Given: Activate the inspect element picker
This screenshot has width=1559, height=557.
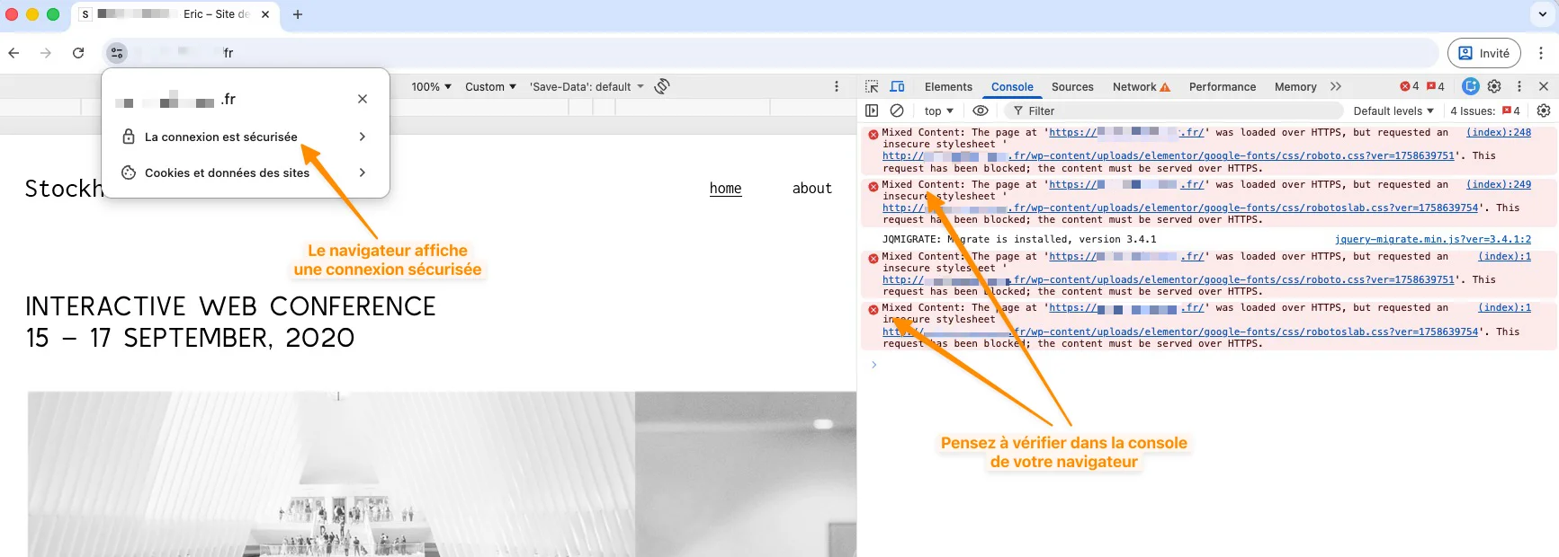Looking at the screenshot, I should click(872, 86).
